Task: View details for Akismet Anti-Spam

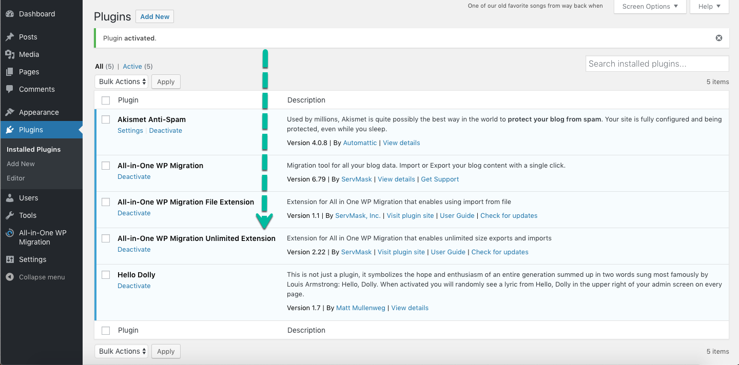Action: (x=401, y=143)
